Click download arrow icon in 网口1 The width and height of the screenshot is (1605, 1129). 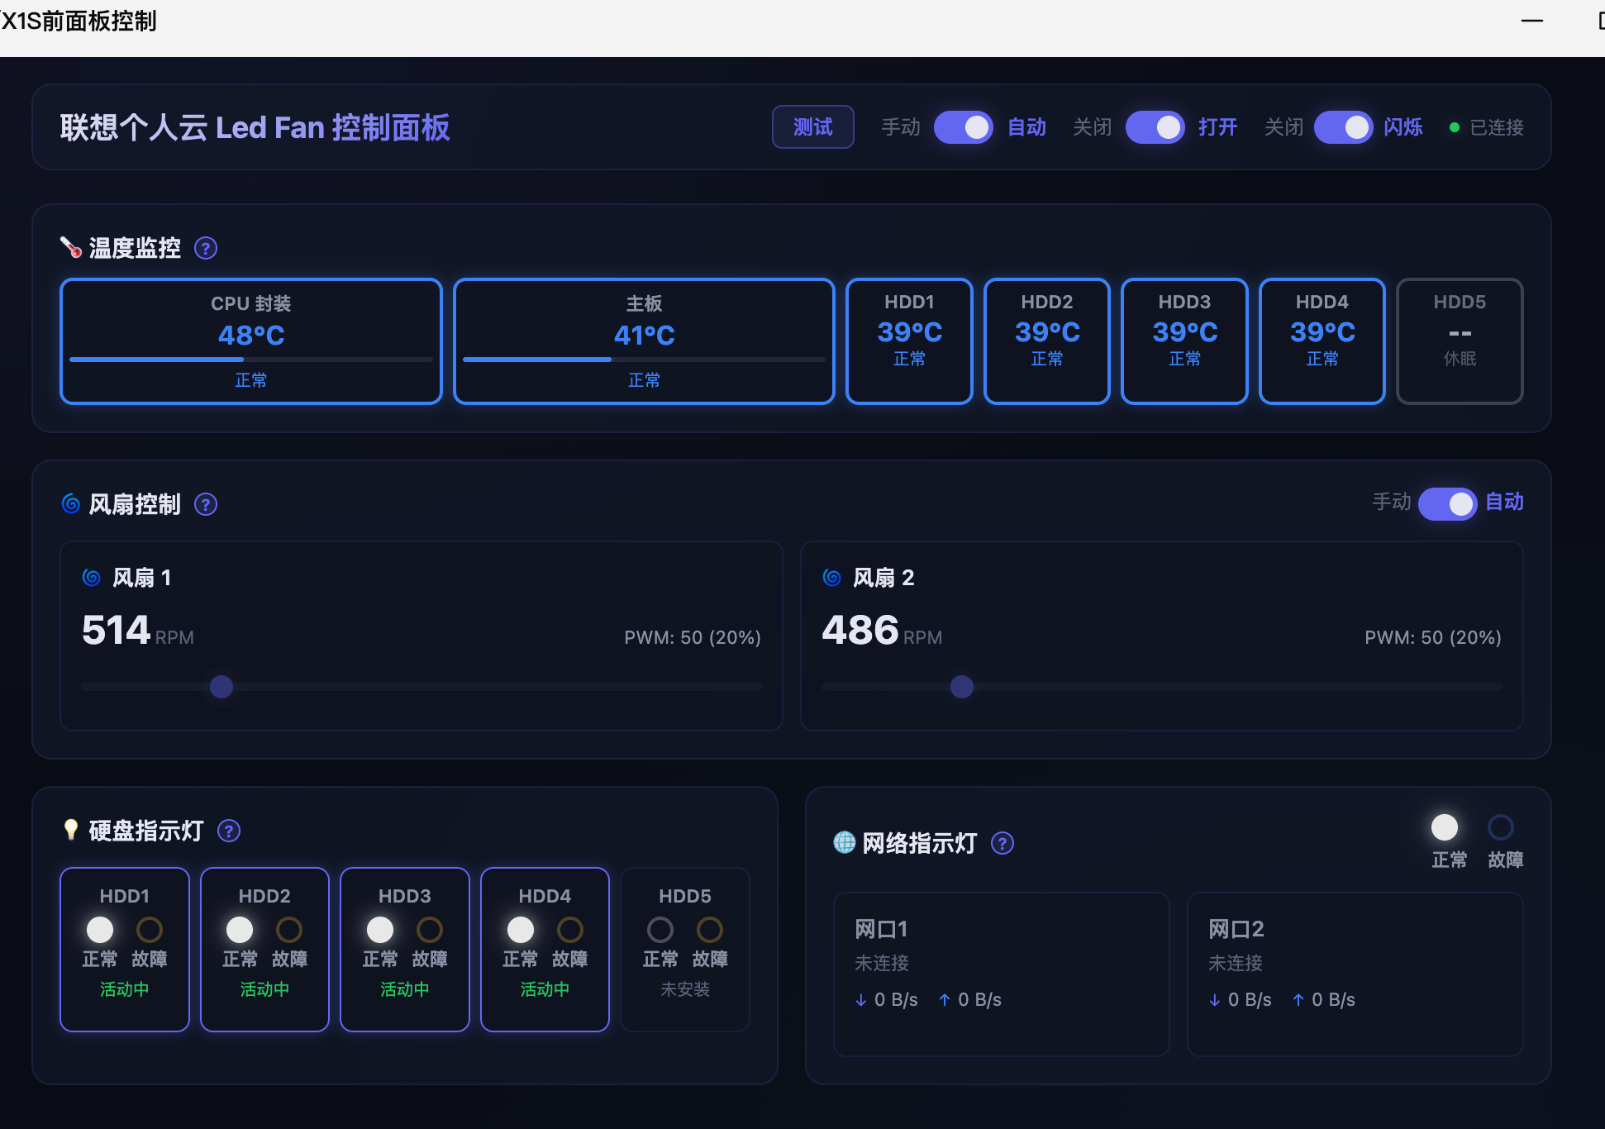pos(861,1000)
